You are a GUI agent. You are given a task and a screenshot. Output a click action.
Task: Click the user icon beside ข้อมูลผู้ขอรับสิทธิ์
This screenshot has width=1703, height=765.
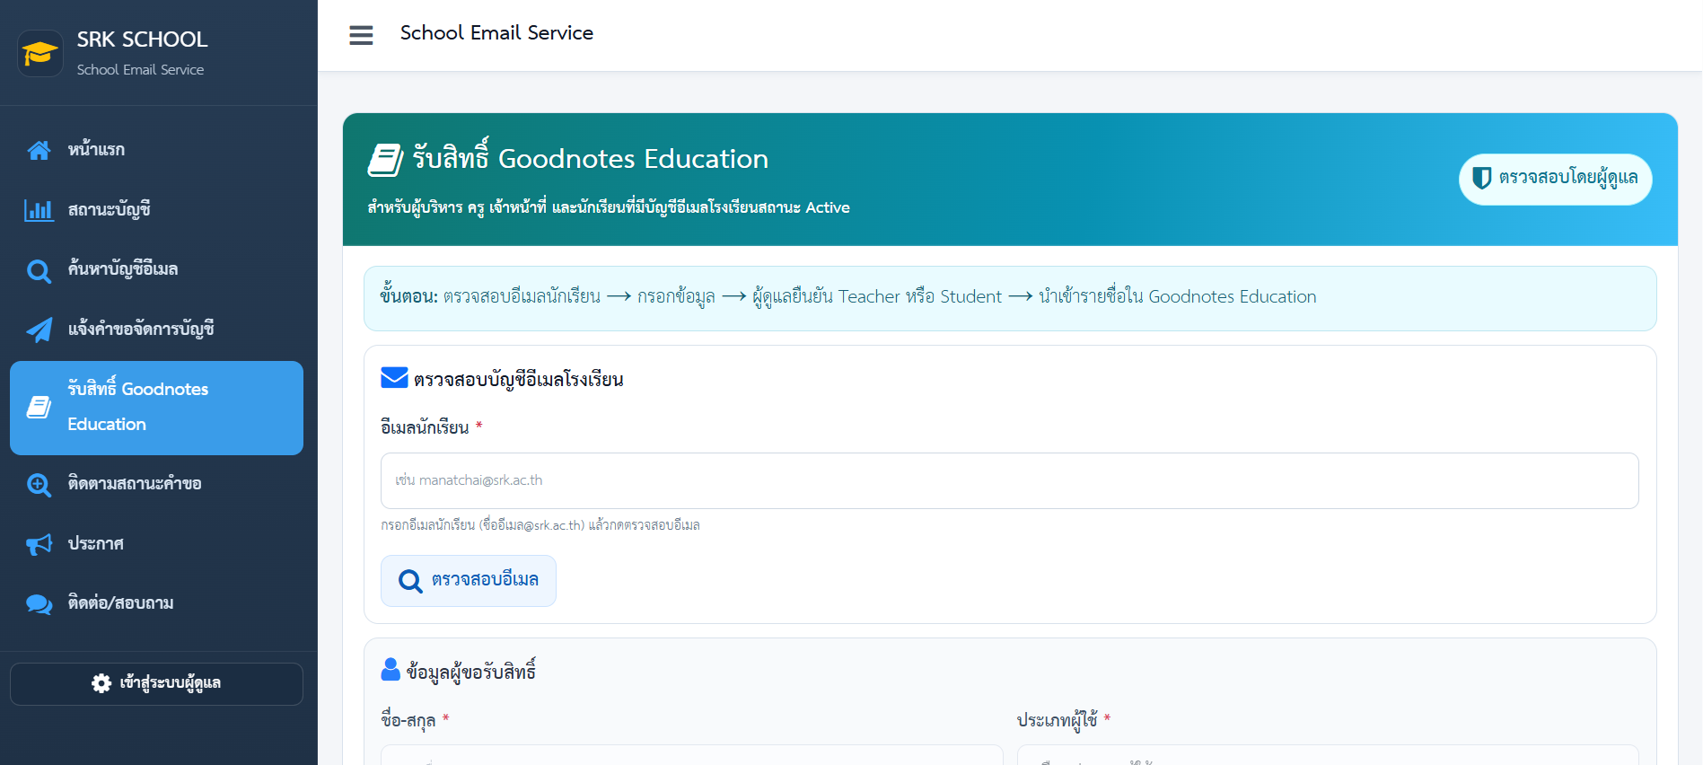click(x=391, y=669)
